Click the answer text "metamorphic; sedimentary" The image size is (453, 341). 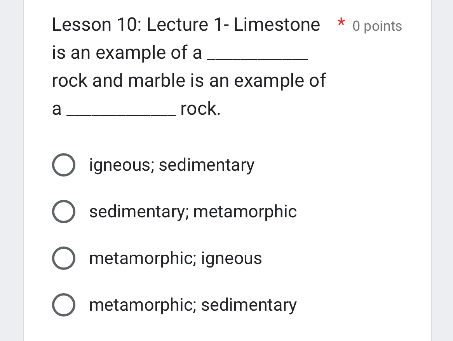coord(193,305)
